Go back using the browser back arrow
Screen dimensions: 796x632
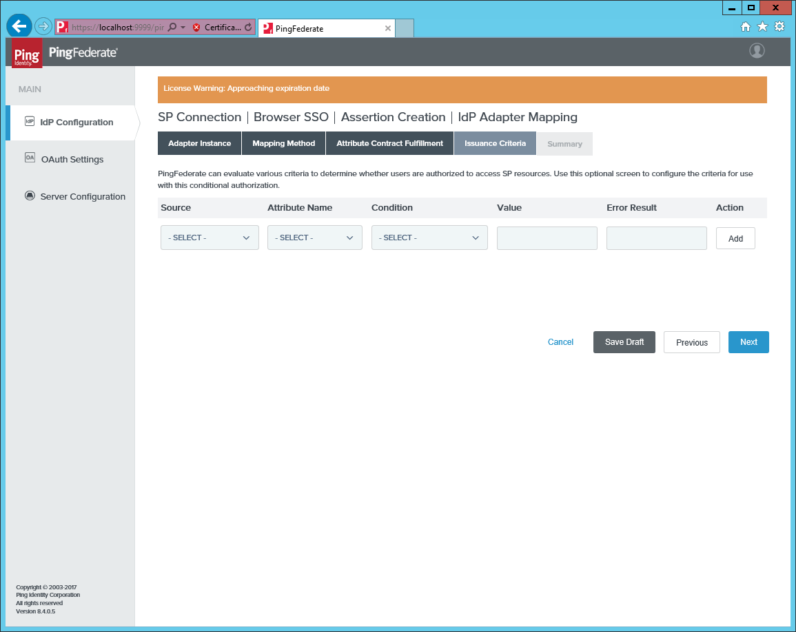click(x=19, y=26)
